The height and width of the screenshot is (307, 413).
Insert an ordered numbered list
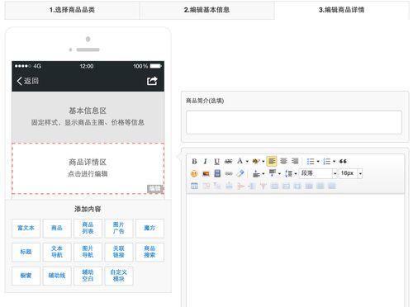tap(327, 162)
